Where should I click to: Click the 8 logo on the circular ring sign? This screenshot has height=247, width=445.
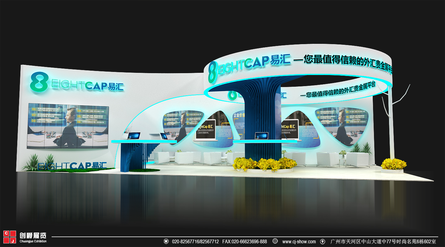click(x=213, y=72)
